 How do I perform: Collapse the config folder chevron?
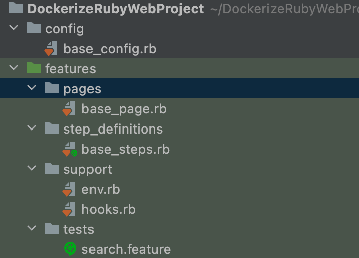[14, 28]
